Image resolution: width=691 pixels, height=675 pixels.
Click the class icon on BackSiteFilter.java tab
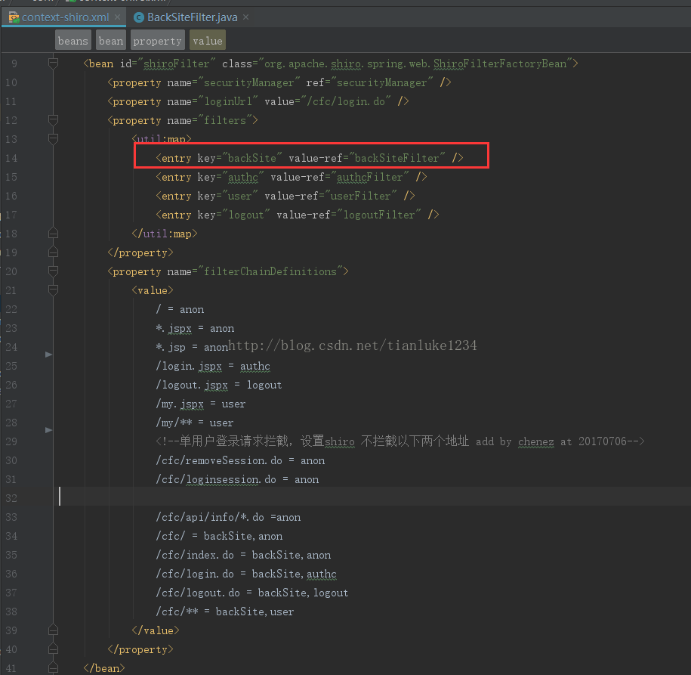click(139, 17)
